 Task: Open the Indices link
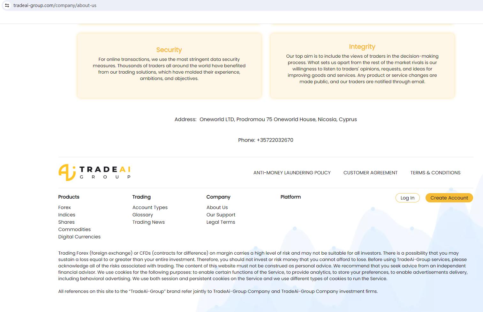click(x=67, y=215)
